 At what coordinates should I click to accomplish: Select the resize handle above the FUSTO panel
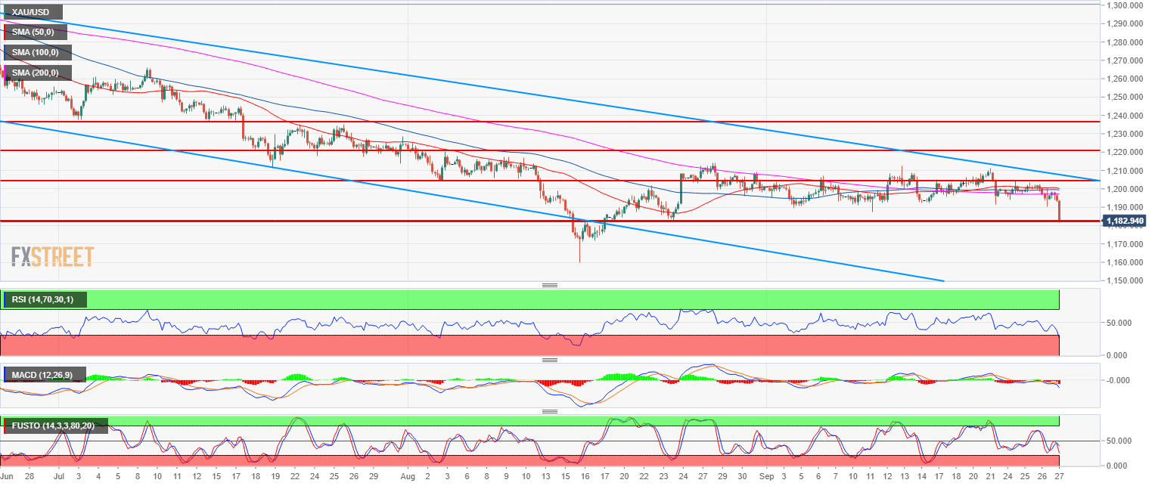550,411
